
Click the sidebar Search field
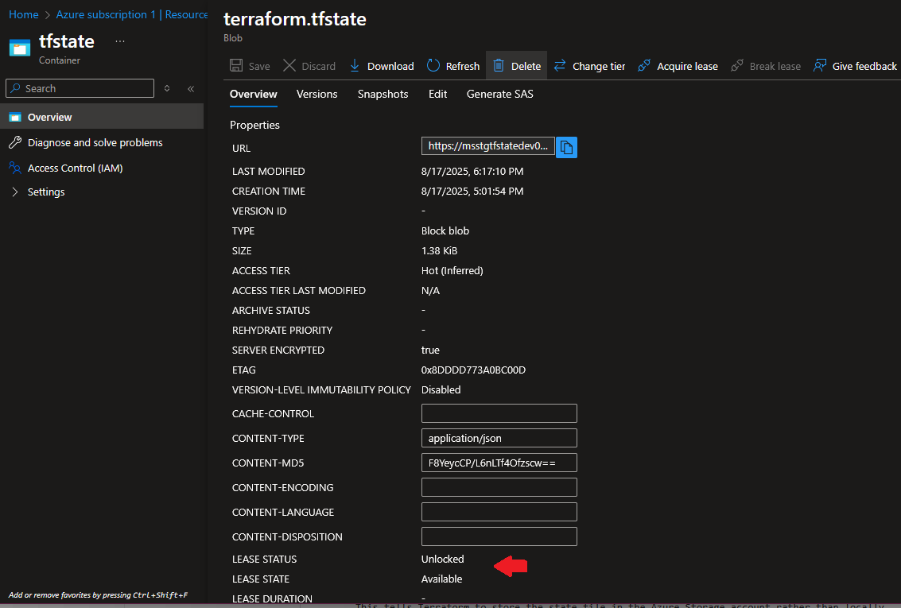[80, 88]
